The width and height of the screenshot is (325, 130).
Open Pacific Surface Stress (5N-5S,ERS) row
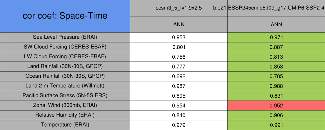coord(65,95)
